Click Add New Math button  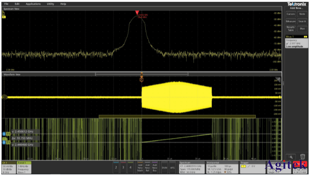(140, 167)
